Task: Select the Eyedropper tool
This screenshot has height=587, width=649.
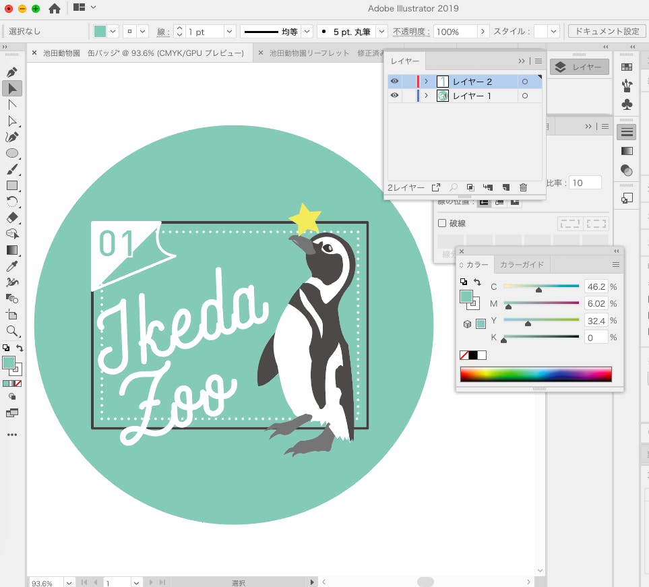Action: [x=12, y=266]
